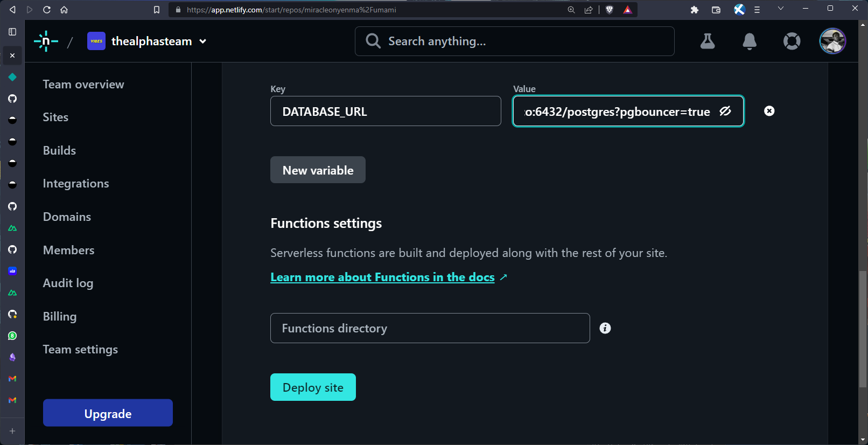The image size is (868, 445).
Task: Focus the Functions directory input field
Action: point(430,328)
